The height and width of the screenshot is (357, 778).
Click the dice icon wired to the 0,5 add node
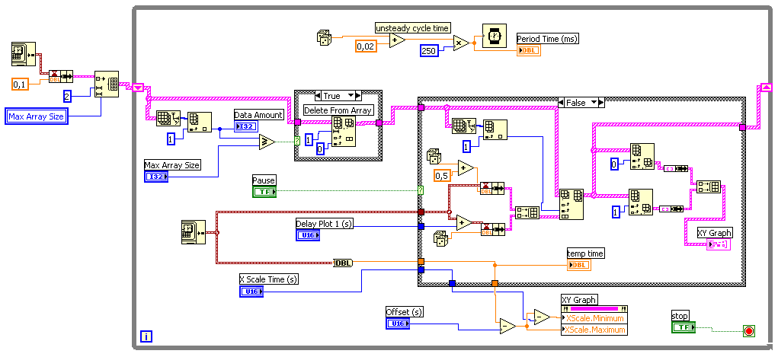[434, 156]
